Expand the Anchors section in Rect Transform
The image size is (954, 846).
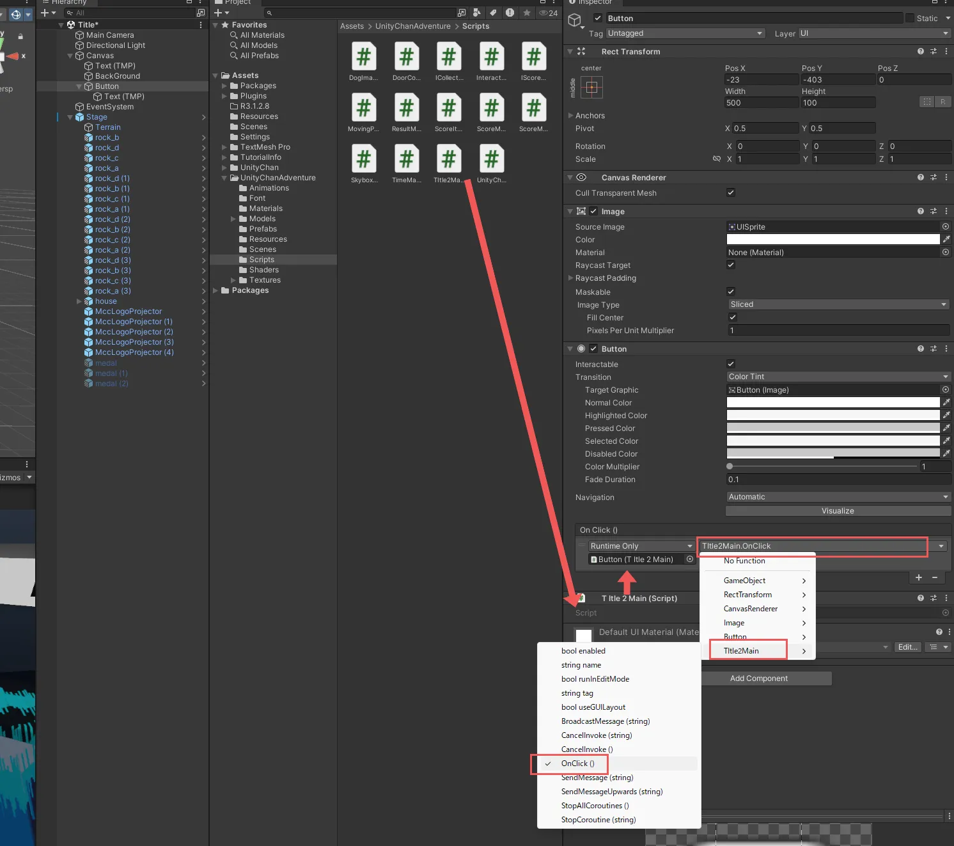571,116
